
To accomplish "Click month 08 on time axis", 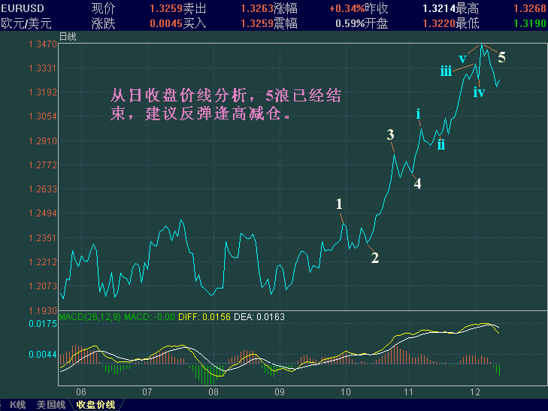I will 213,392.
